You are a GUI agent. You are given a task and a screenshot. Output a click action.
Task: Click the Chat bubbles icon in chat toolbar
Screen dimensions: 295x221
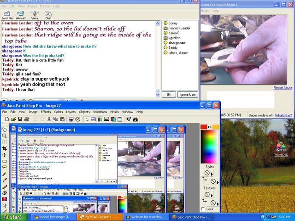click(48, 15)
